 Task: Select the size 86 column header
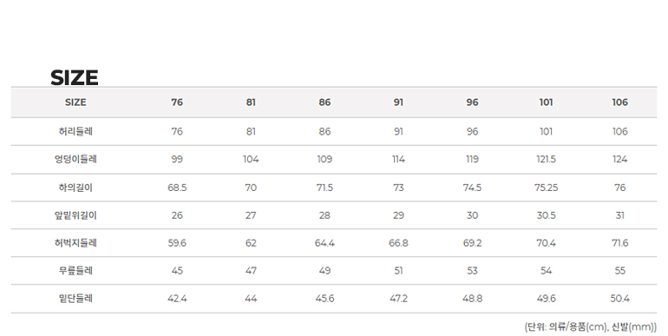[x=324, y=102]
